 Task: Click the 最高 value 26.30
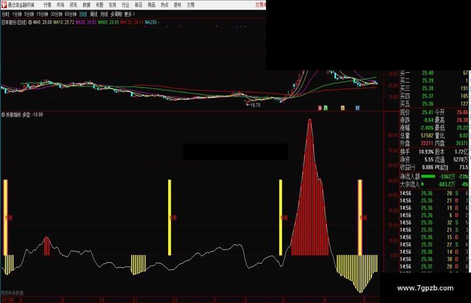(462, 120)
